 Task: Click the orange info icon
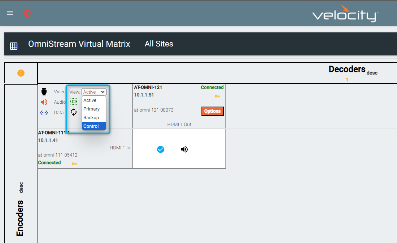tap(21, 73)
